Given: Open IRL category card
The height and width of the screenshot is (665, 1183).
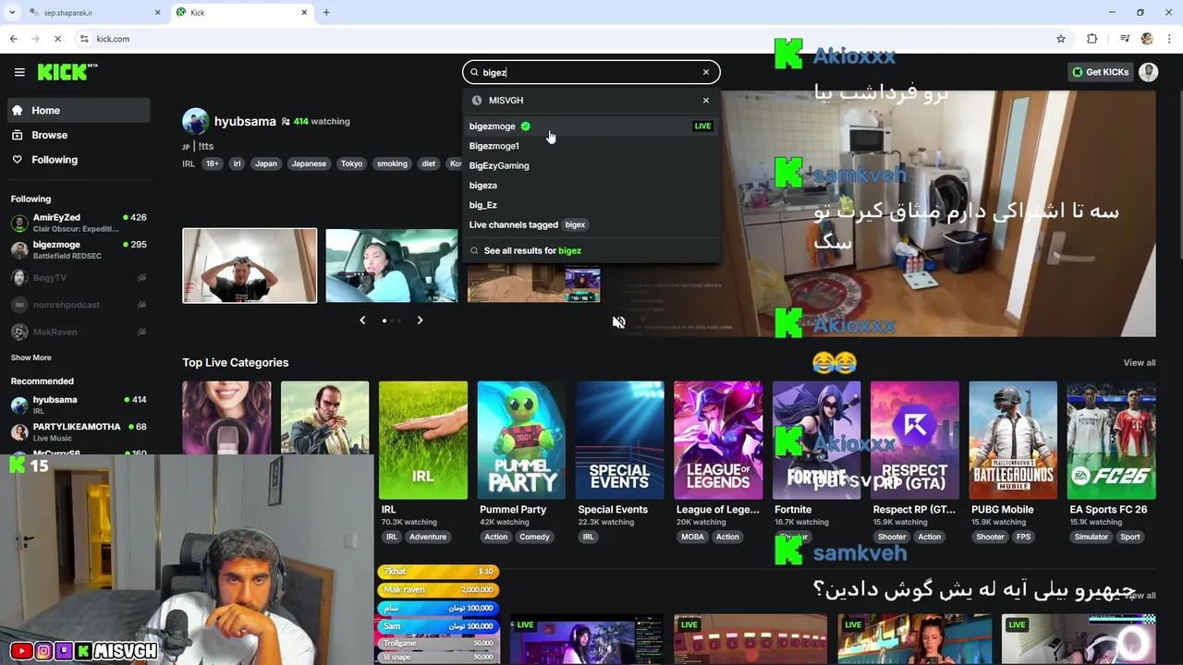Looking at the screenshot, I should [422, 440].
